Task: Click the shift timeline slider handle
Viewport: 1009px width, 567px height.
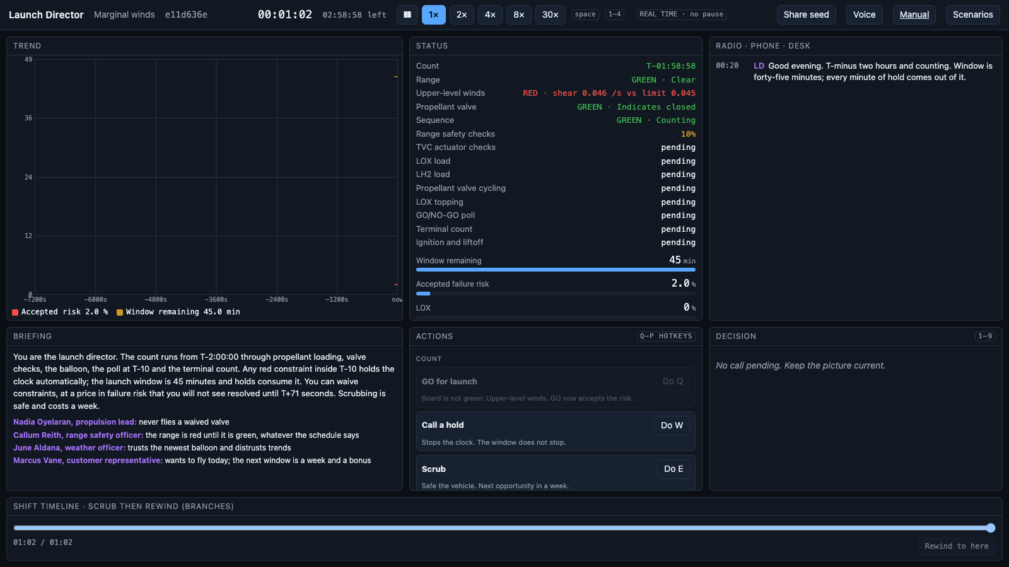Action: (991, 528)
